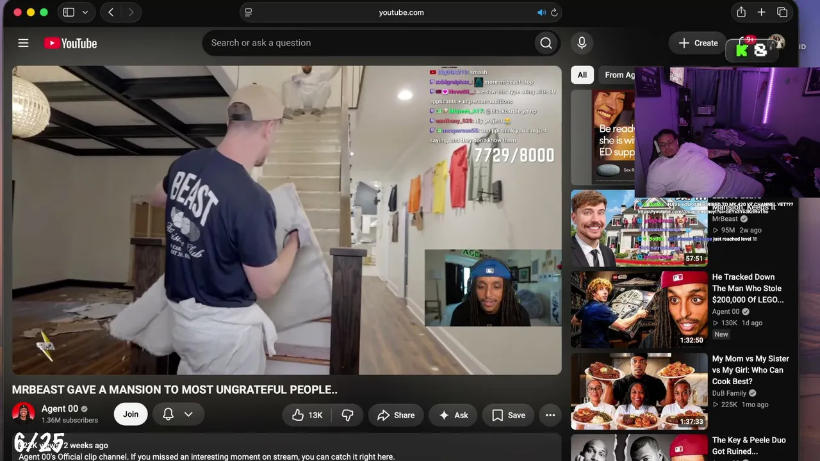The image size is (820, 461).
Task: Go to the YouTube home logo
Action: [70, 43]
